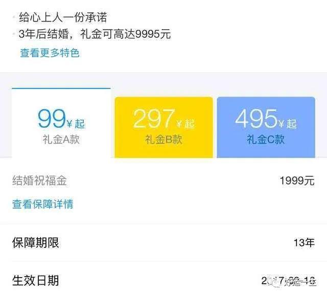Click the 3年后结婚 礼金 feature line
This screenshot has width=327, height=297.
95,34
